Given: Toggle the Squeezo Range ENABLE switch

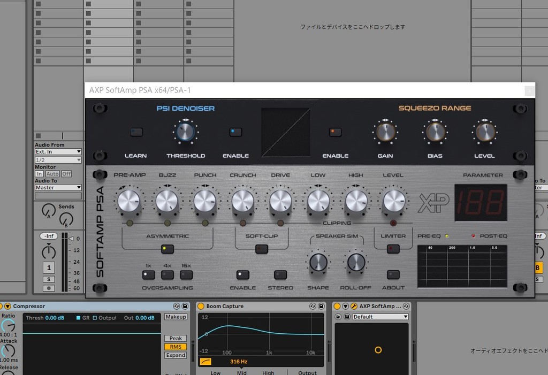Looking at the screenshot, I should [x=336, y=132].
